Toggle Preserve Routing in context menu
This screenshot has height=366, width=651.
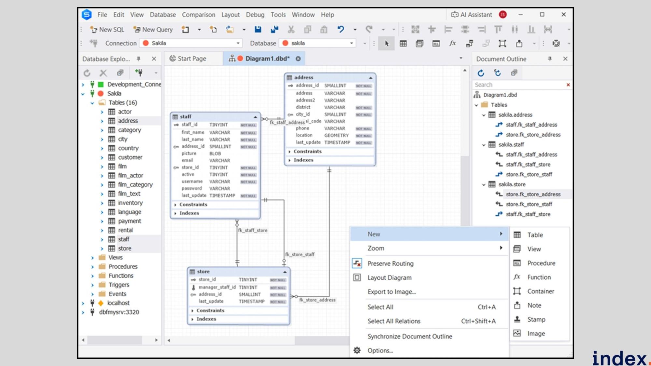click(x=390, y=264)
